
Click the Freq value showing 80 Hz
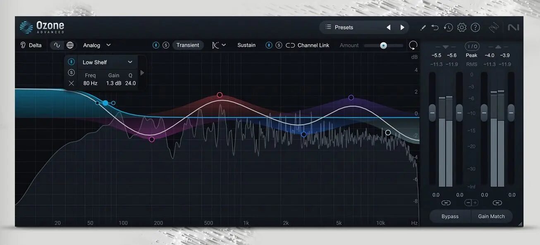click(x=90, y=82)
